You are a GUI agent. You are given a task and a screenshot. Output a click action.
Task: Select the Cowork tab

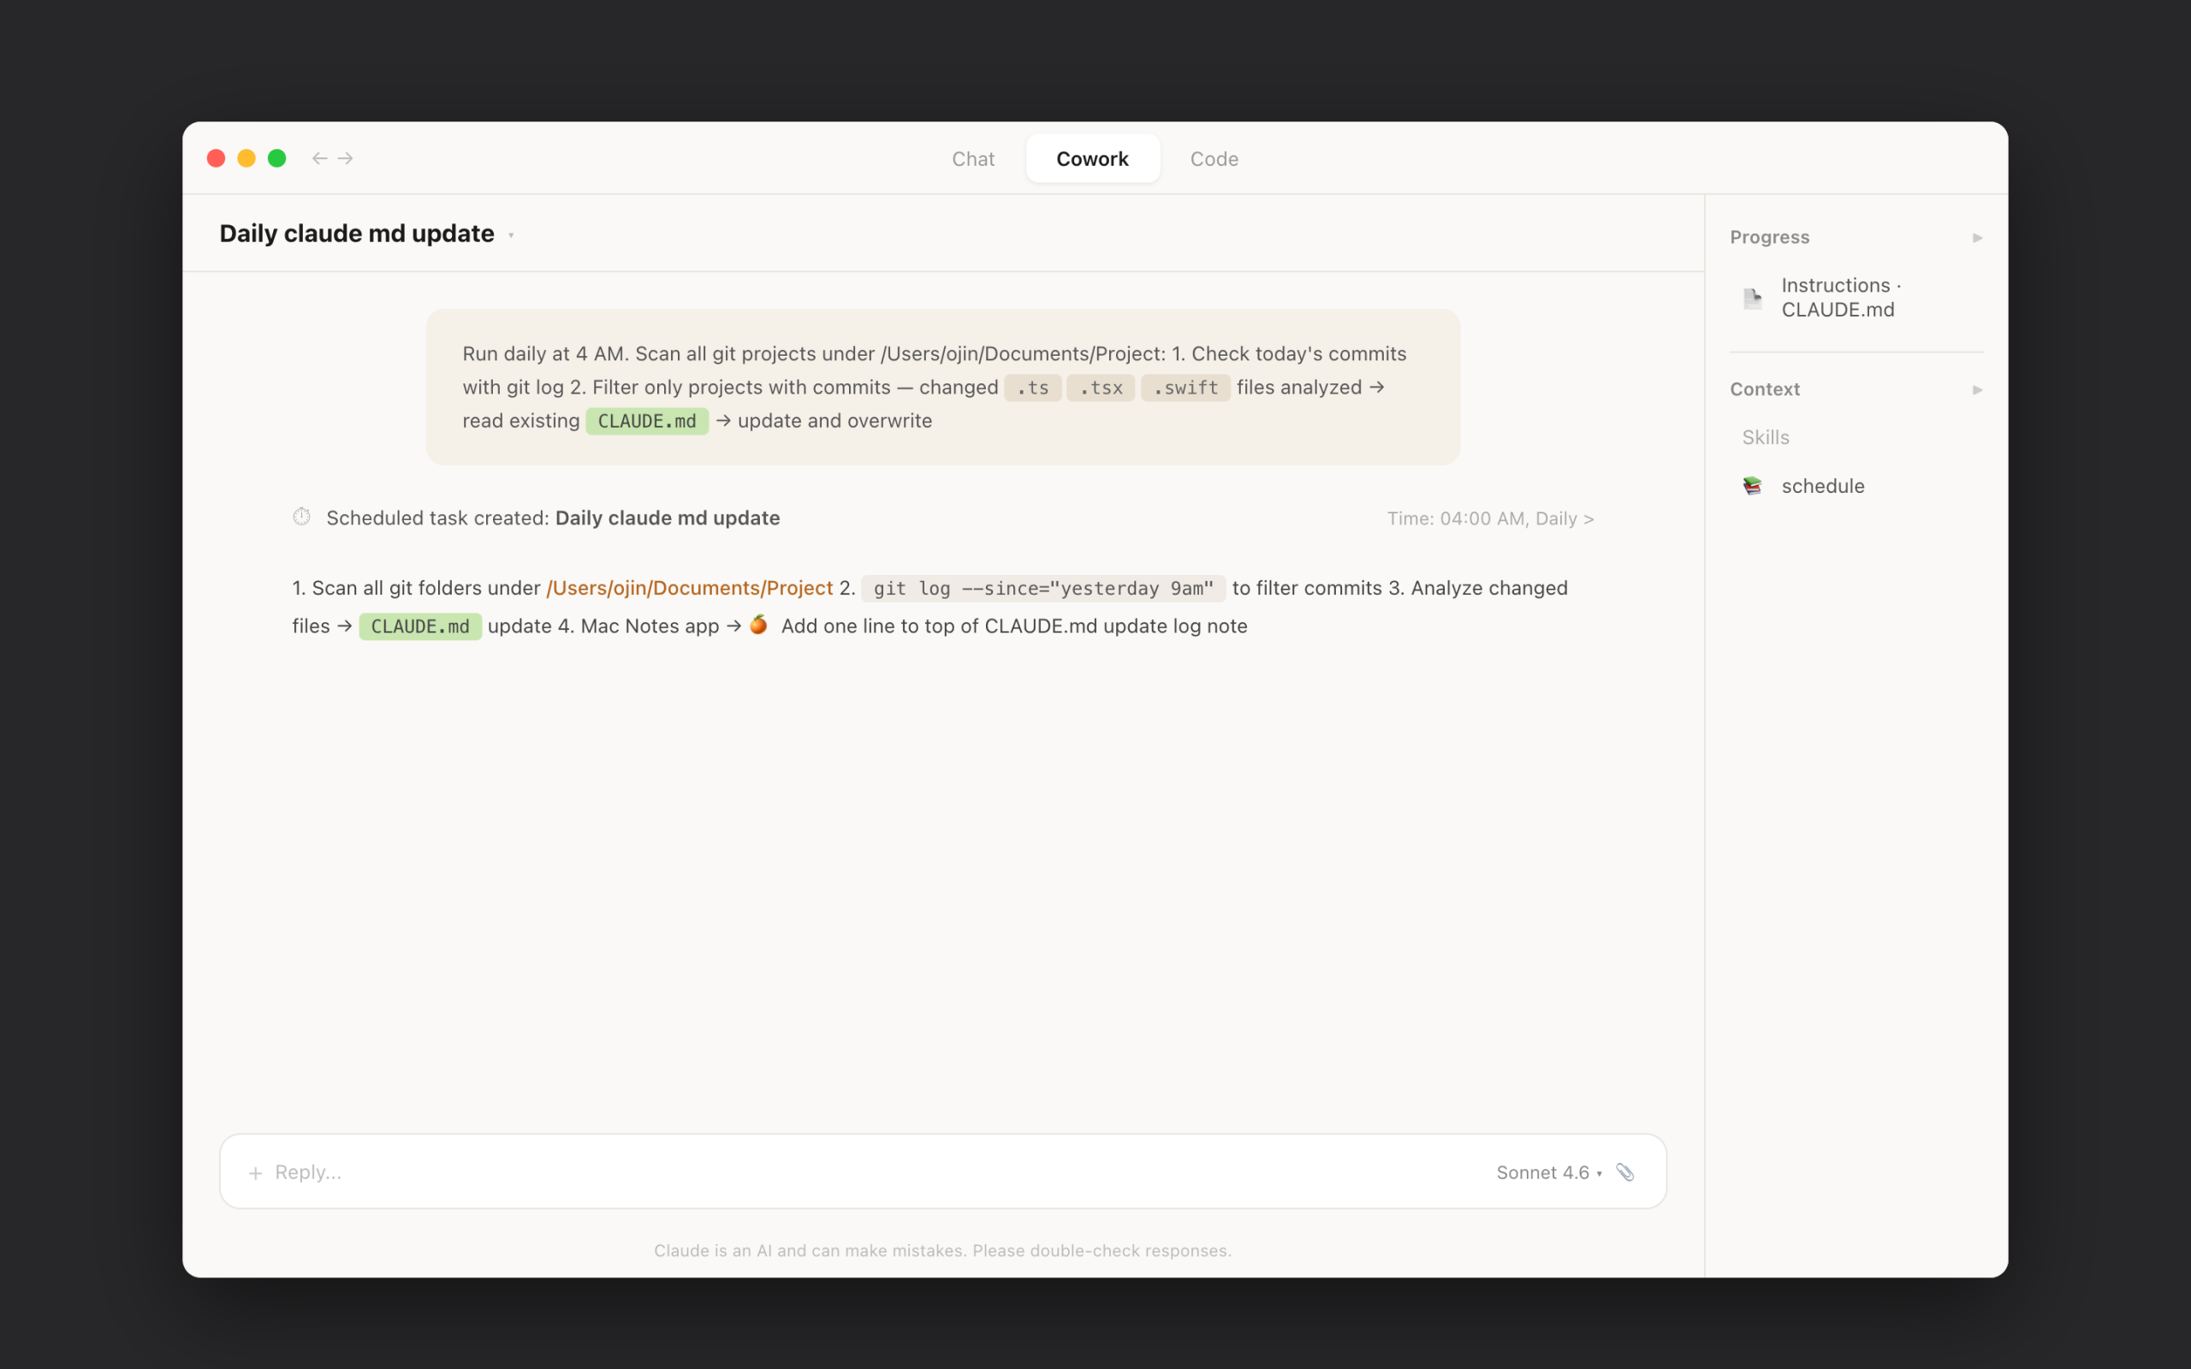[1092, 158]
